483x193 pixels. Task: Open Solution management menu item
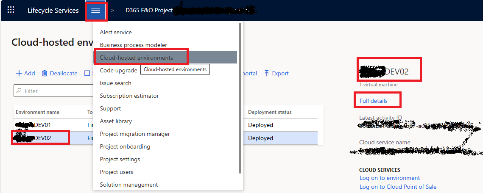(129, 185)
